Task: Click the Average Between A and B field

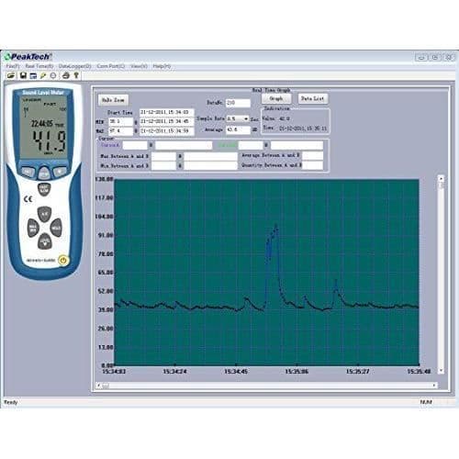Action: [x=313, y=156]
